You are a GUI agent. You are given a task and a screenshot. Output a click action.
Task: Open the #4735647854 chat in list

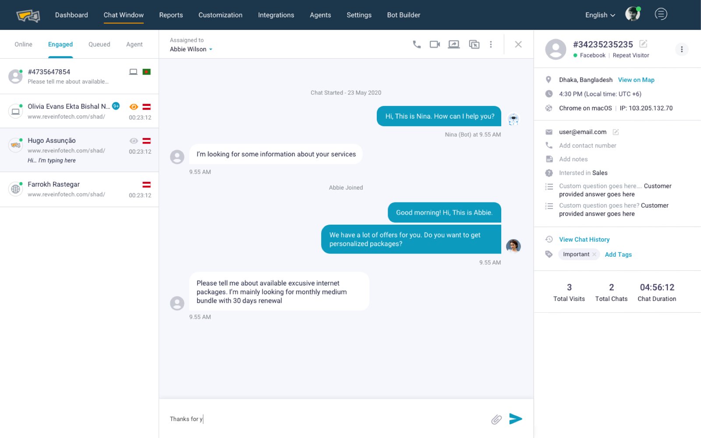point(79,76)
